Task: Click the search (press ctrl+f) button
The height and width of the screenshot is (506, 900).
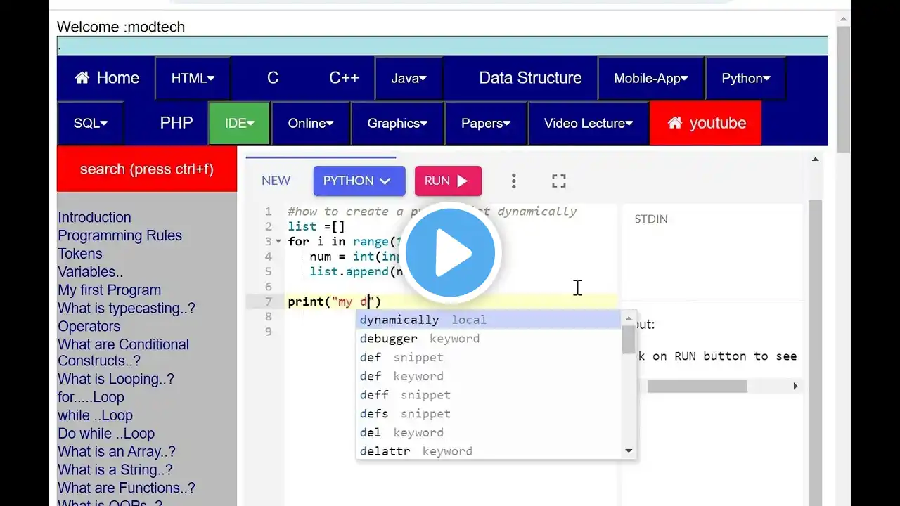Action: tap(147, 169)
